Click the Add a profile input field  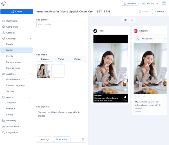click(61, 24)
